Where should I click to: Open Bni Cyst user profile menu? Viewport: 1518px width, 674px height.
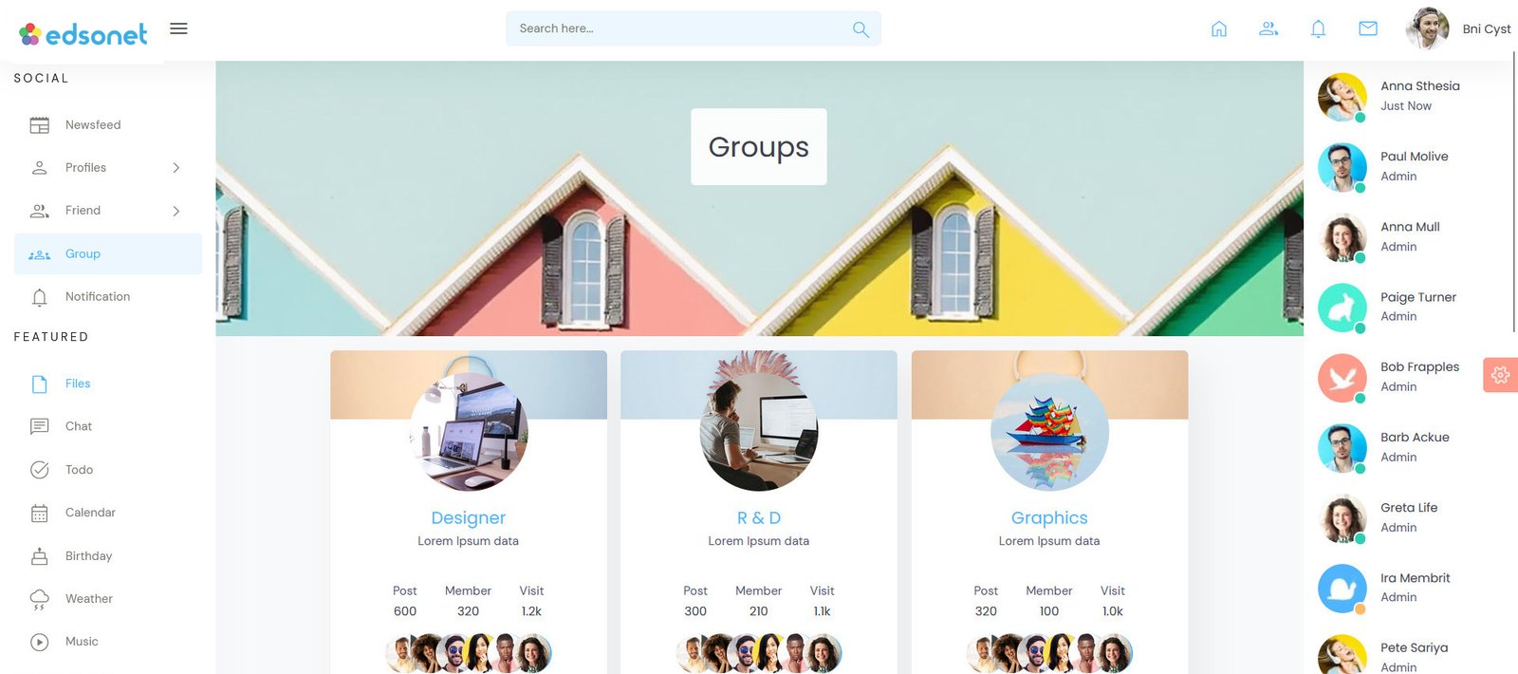point(1458,28)
